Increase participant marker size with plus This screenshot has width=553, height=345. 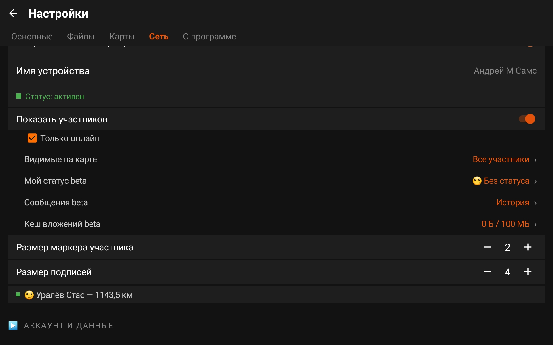[528, 247]
